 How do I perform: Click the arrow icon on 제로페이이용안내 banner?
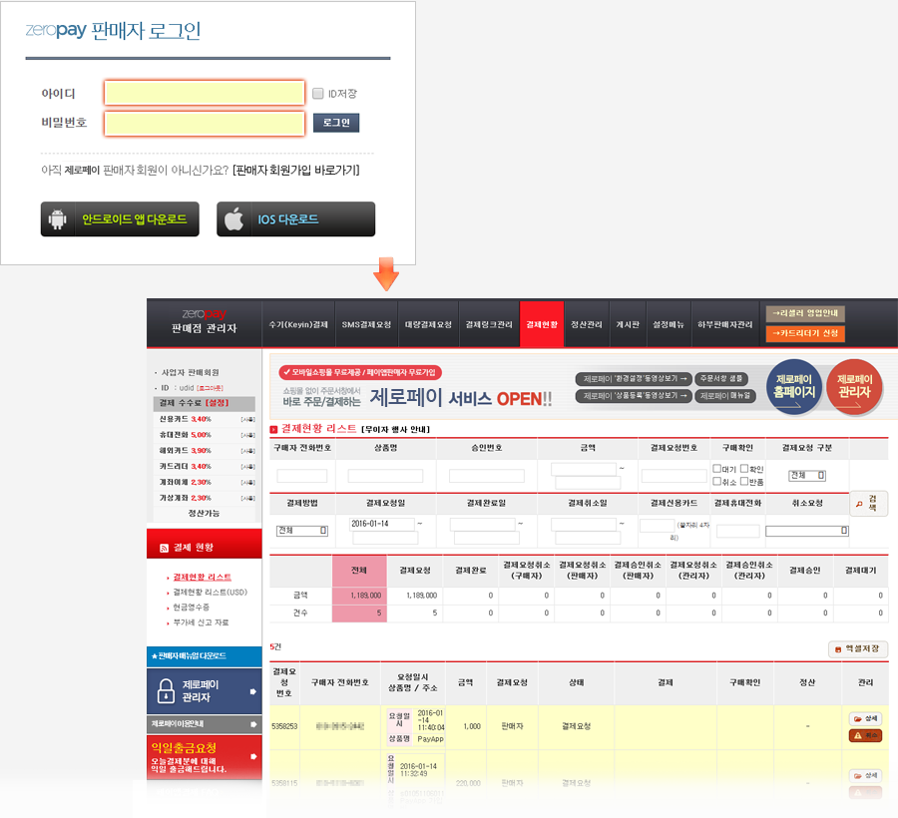(253, 724)
